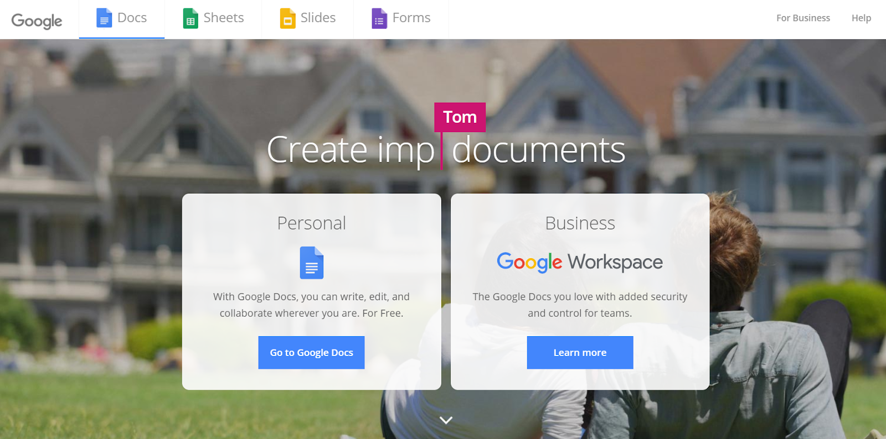Click the Go to Google Docs button
Viewport: 886px width, 439px height.
(311, 352)
